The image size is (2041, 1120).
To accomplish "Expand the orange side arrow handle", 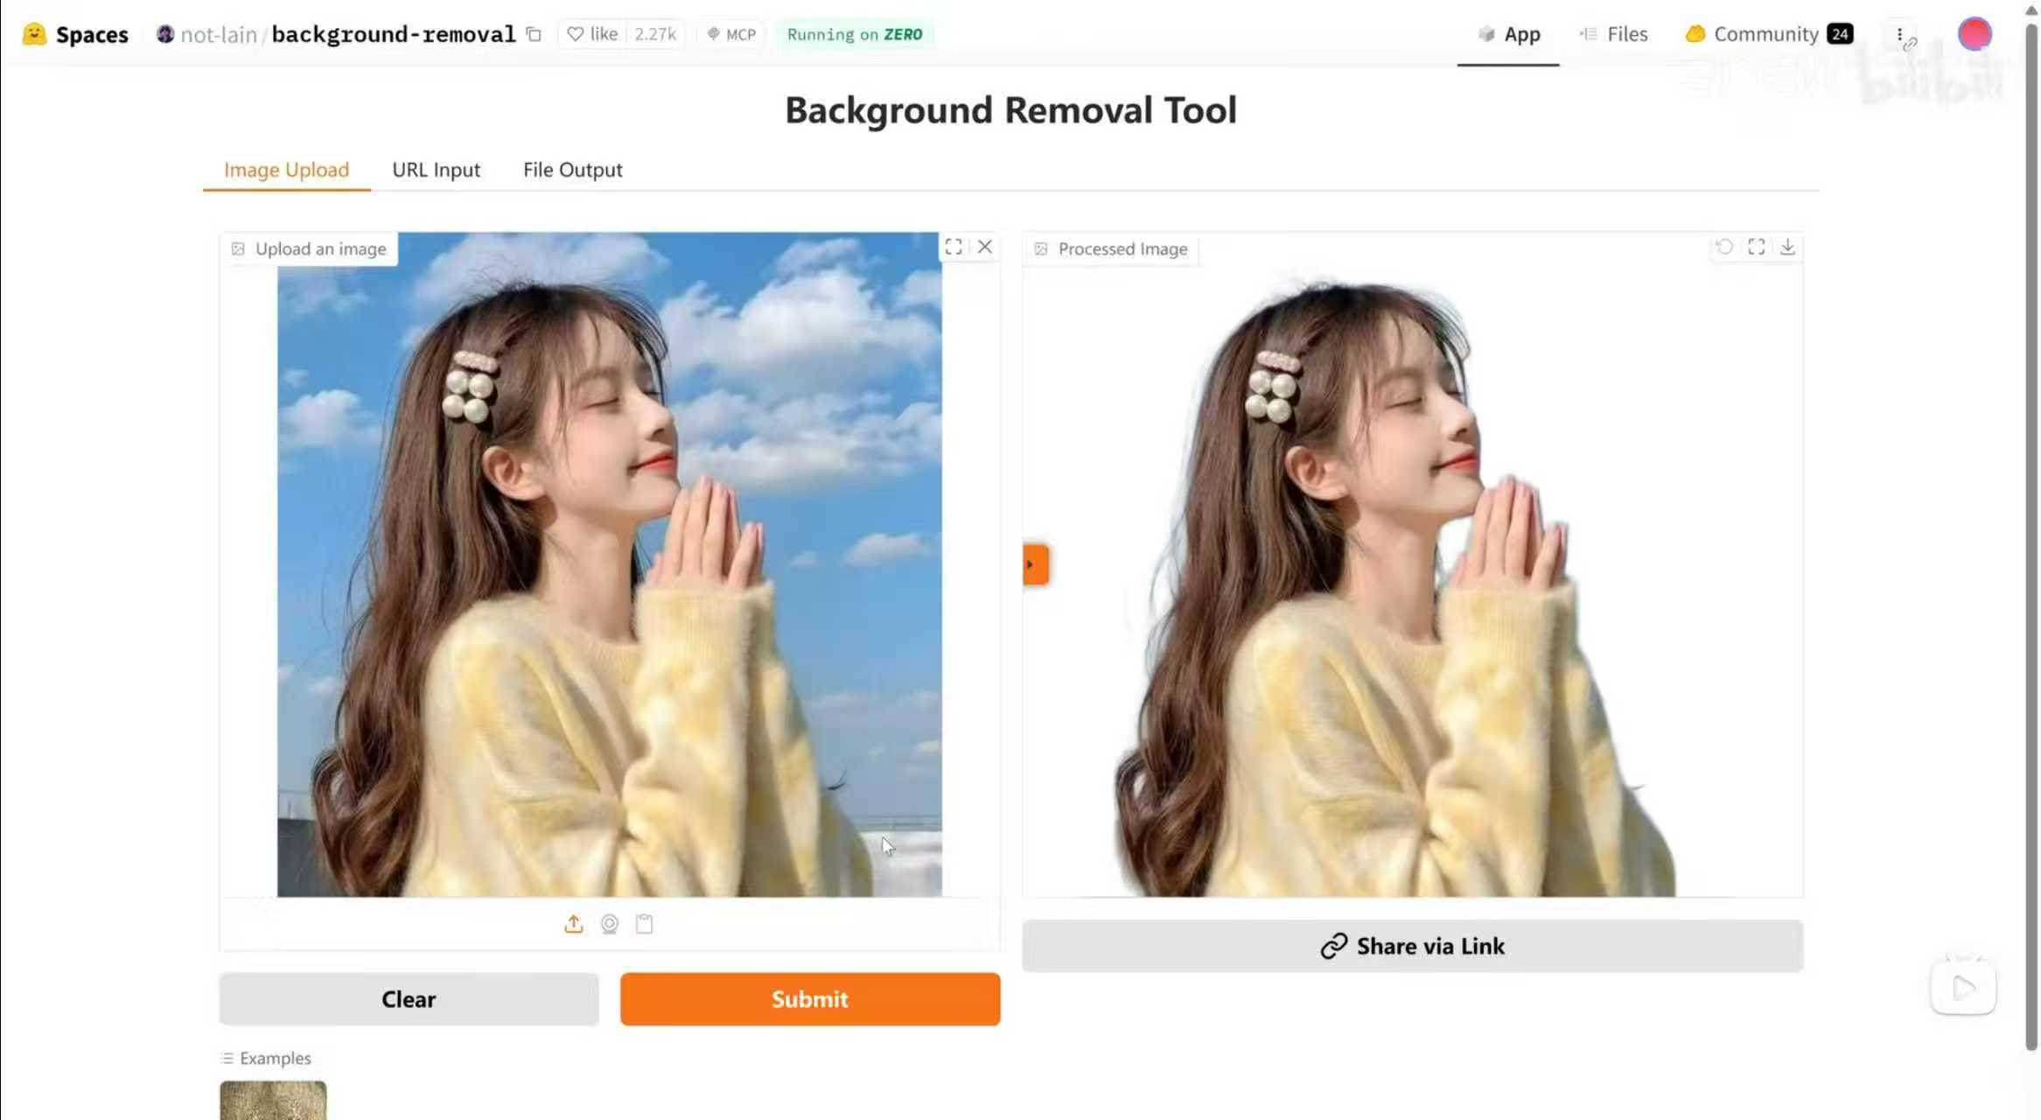I will point(1035,564).
